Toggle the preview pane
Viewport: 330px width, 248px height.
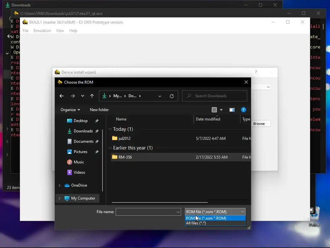click(x=232, y=110)
